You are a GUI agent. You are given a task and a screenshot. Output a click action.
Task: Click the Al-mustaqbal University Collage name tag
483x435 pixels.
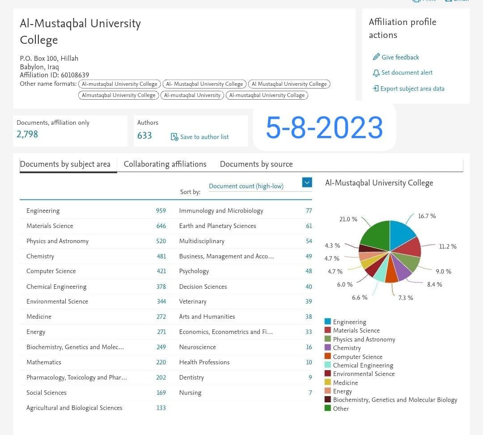(x=267, y=95)
